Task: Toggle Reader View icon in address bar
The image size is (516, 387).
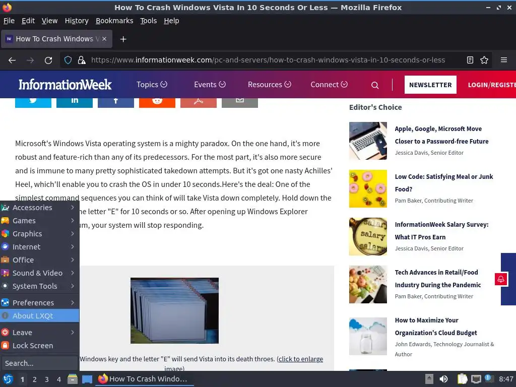Action: [x=470, y=60]
